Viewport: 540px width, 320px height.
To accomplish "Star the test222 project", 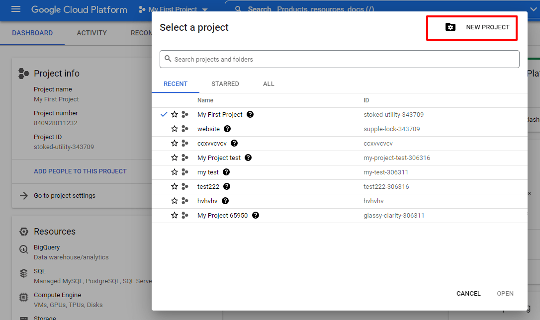I will [175, 186].
